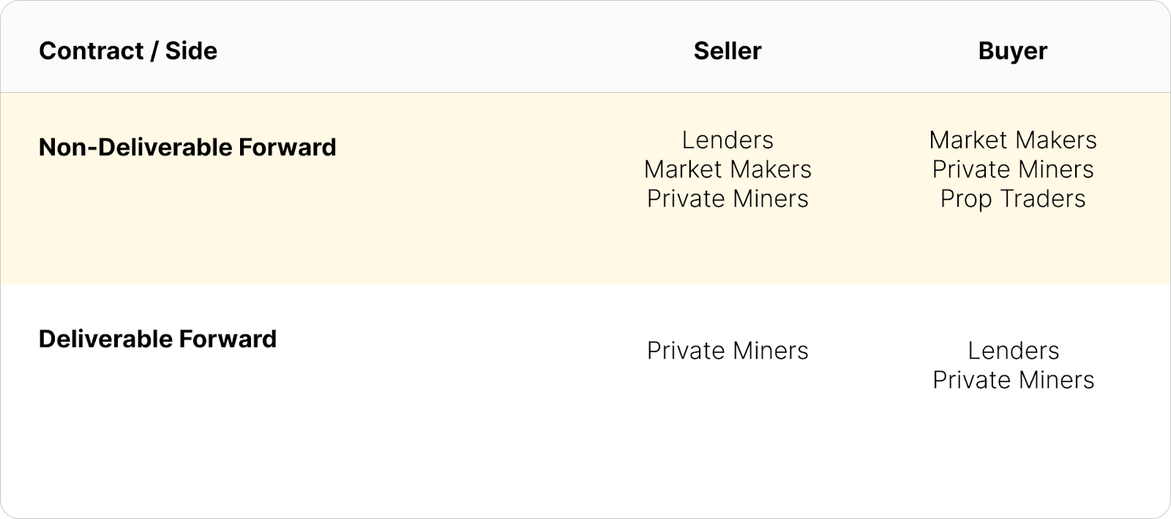Viewport: 1171px width, 519px height.
Task: Select Lenders in Deliverable Forward Buyer cell
Action: 1013,351
